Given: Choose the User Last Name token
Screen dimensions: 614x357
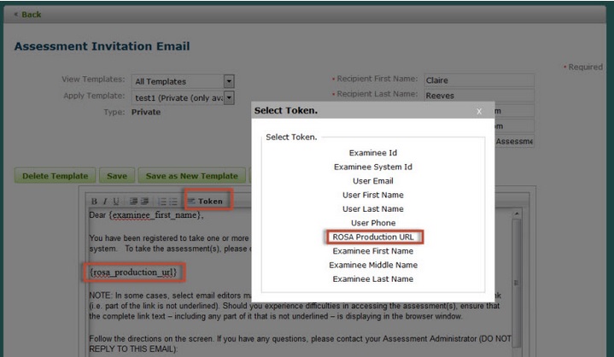Looking at the screenshot, I should point(373,209).
